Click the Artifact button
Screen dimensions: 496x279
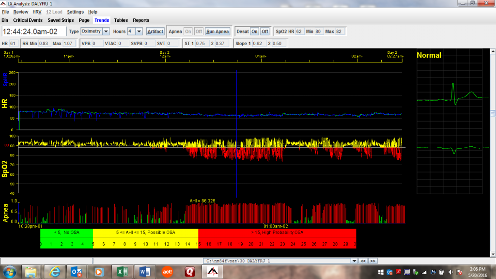point(155,31)
